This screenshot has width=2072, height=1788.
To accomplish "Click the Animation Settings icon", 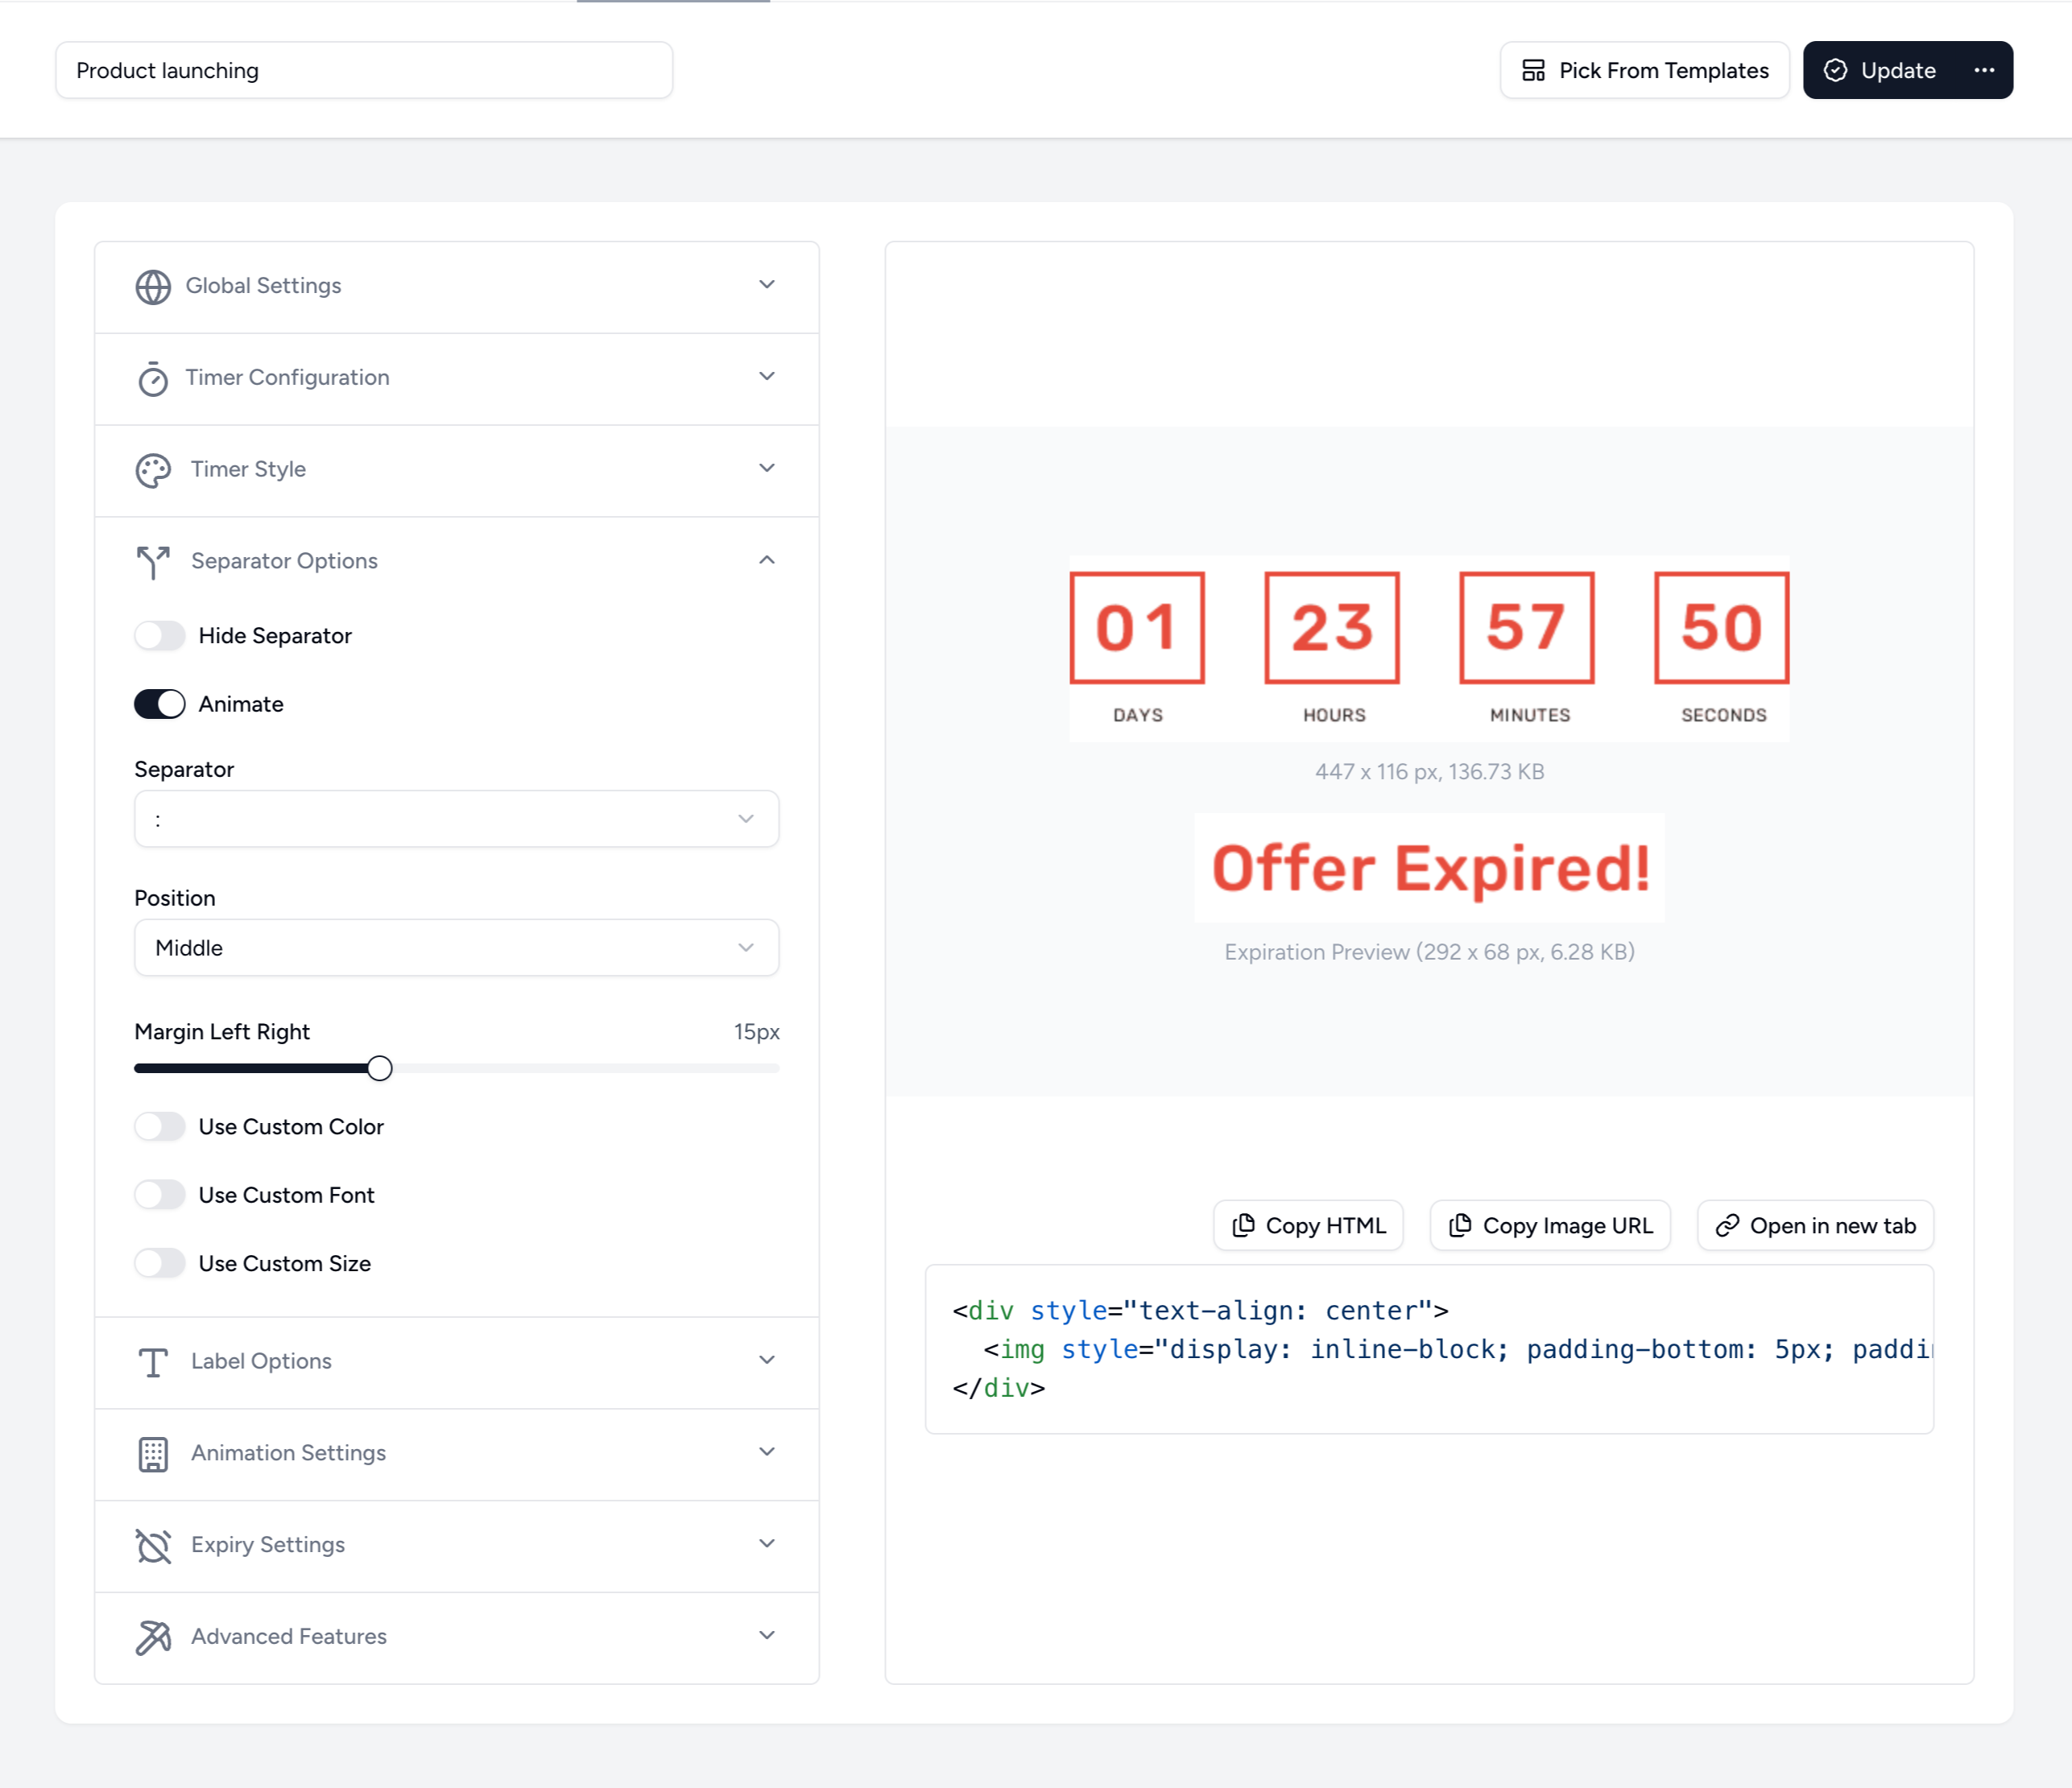I will 152,1453.
